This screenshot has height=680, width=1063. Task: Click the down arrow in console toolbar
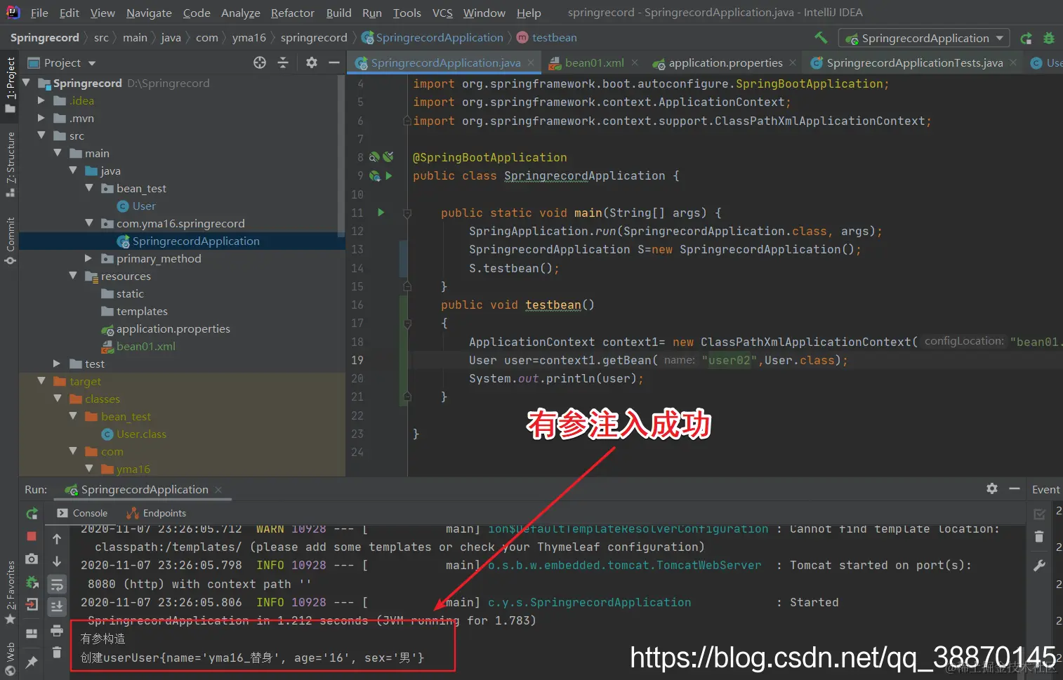(57, 561)
